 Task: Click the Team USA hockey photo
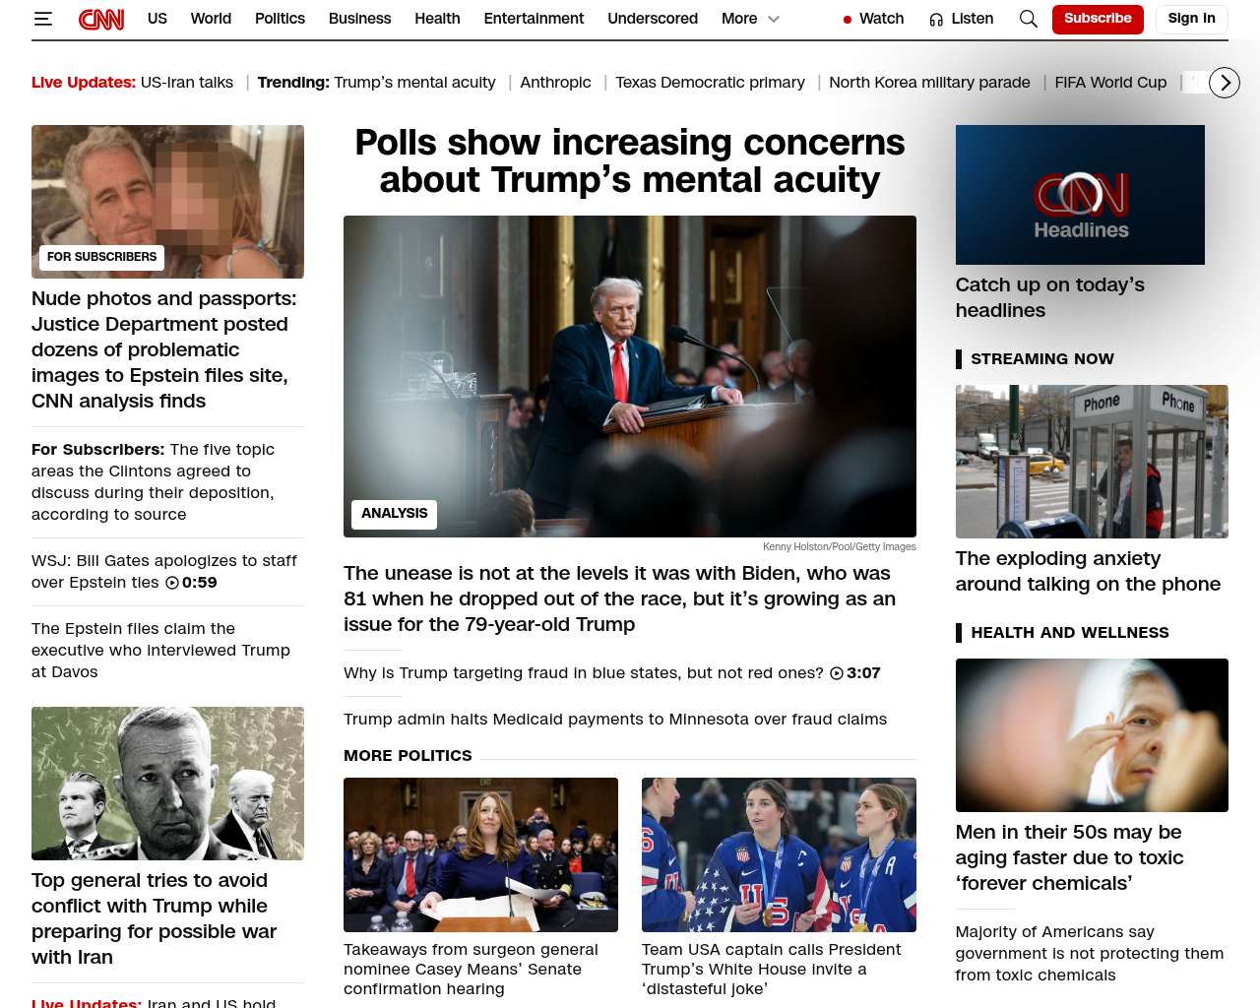(779, 854)
